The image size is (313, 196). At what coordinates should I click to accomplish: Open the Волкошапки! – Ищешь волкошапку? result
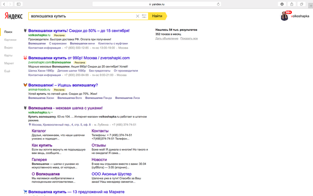click(63, 85)
